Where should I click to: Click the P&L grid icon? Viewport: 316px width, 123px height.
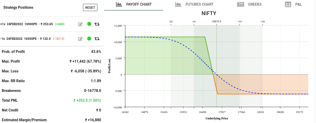(x=288, y=4)
